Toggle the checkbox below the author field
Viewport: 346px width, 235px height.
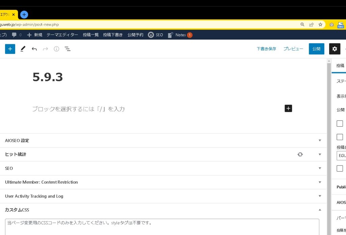coord(340,168)
